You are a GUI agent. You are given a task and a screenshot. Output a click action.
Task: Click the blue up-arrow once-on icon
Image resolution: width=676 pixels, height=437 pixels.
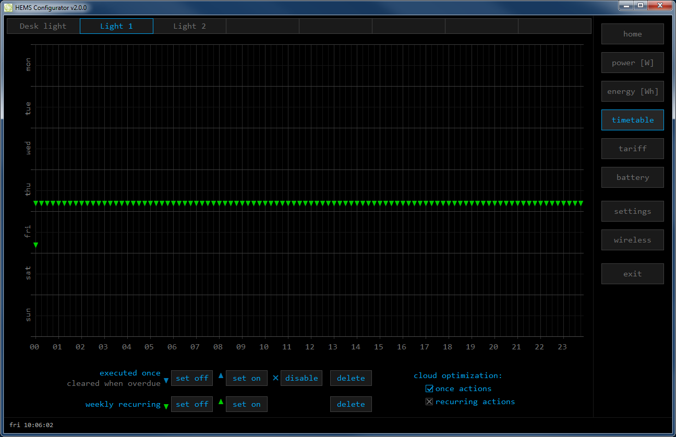click(x=221, y=375)
